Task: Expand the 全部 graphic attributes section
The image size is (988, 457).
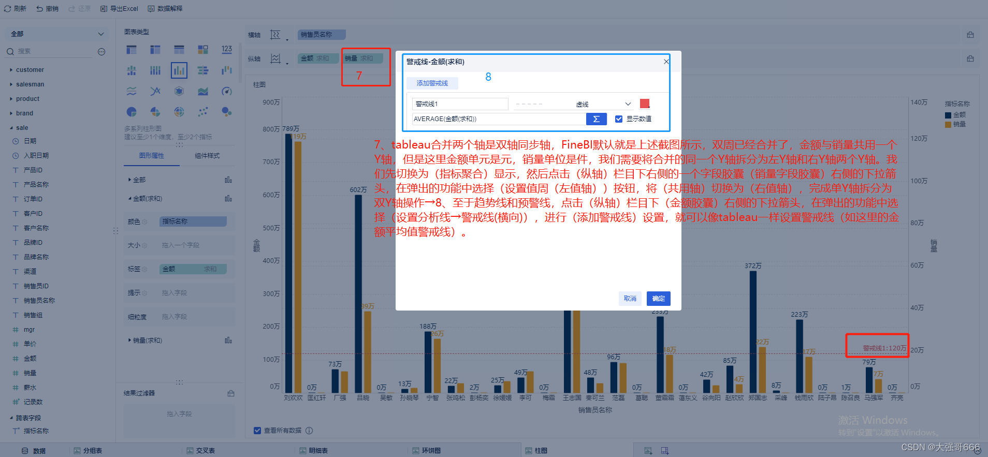Action: 129,180
